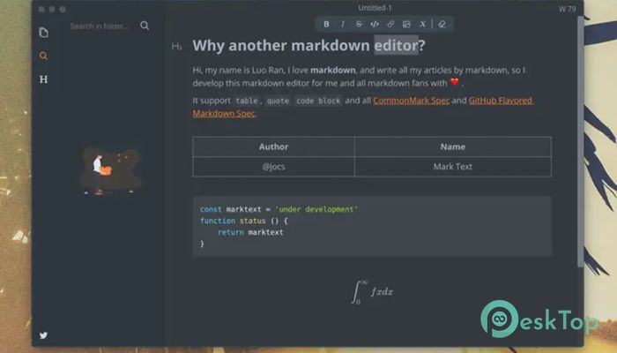The width and height of the screenshot is (617, 353).
Task: Click the Mark Text table cell
Action: pos(453,167)
